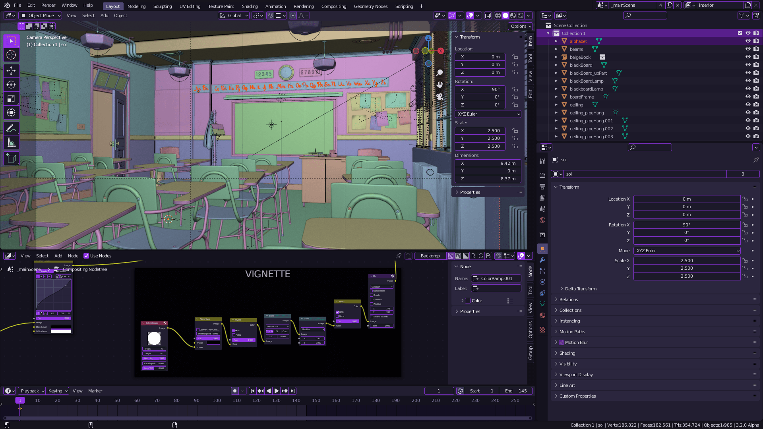Screen dimensions: 763x429
Task: Open XYZ Euler rotation mode dropdown in sidebar
Action: point(488,114)
